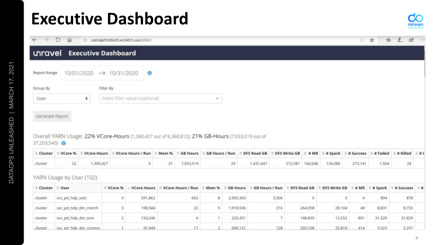Viewport: 436px width, 245px height.
Task: Select user svc_pd_hdp_dm_comms row
Action: 228,227
